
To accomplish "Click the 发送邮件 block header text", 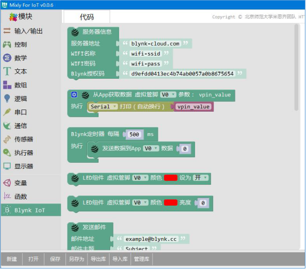I will click(94, 227).
